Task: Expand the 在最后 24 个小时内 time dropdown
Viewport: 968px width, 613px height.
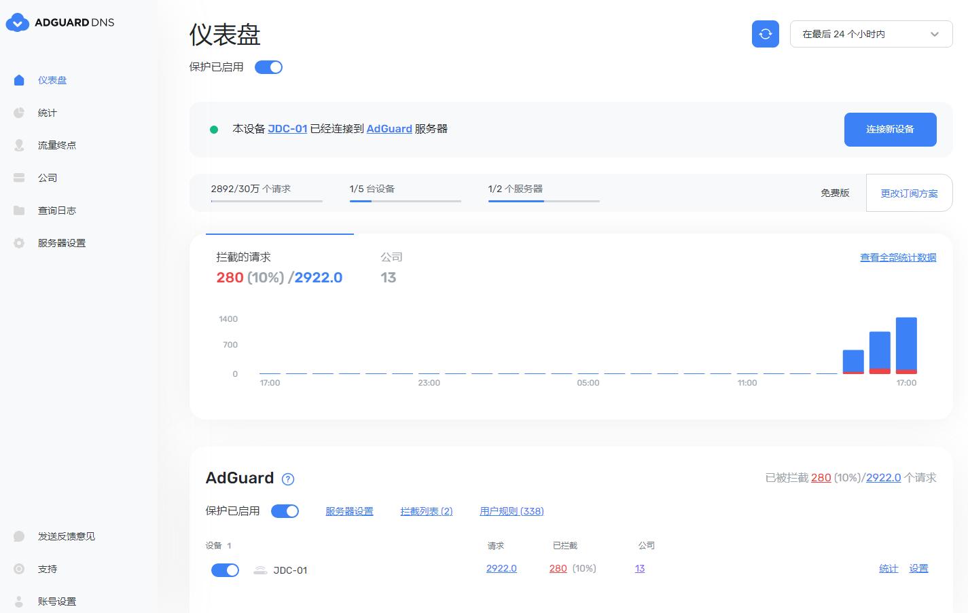Action: pos(871,34)
